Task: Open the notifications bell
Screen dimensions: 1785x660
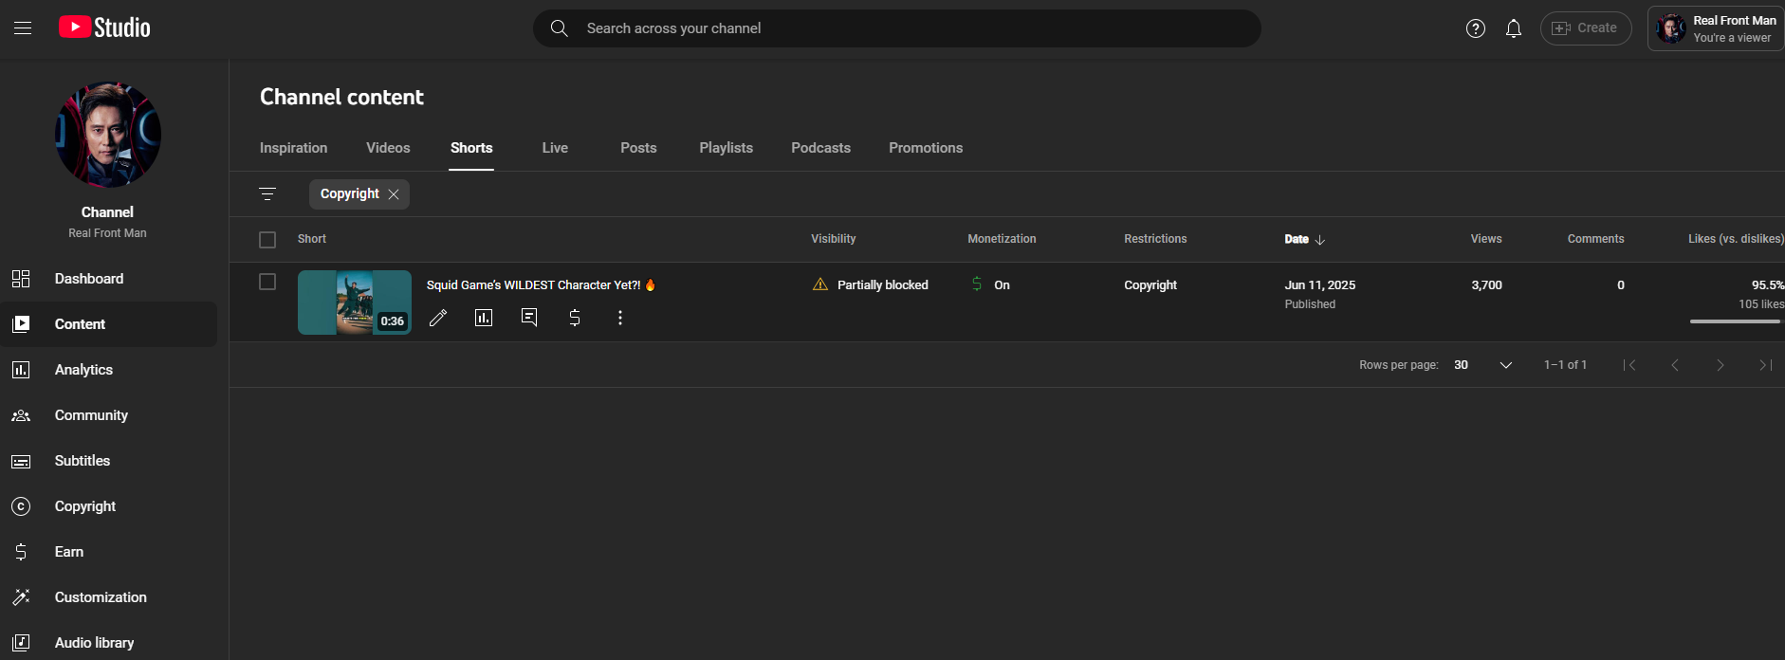Action: [1514, 28]
